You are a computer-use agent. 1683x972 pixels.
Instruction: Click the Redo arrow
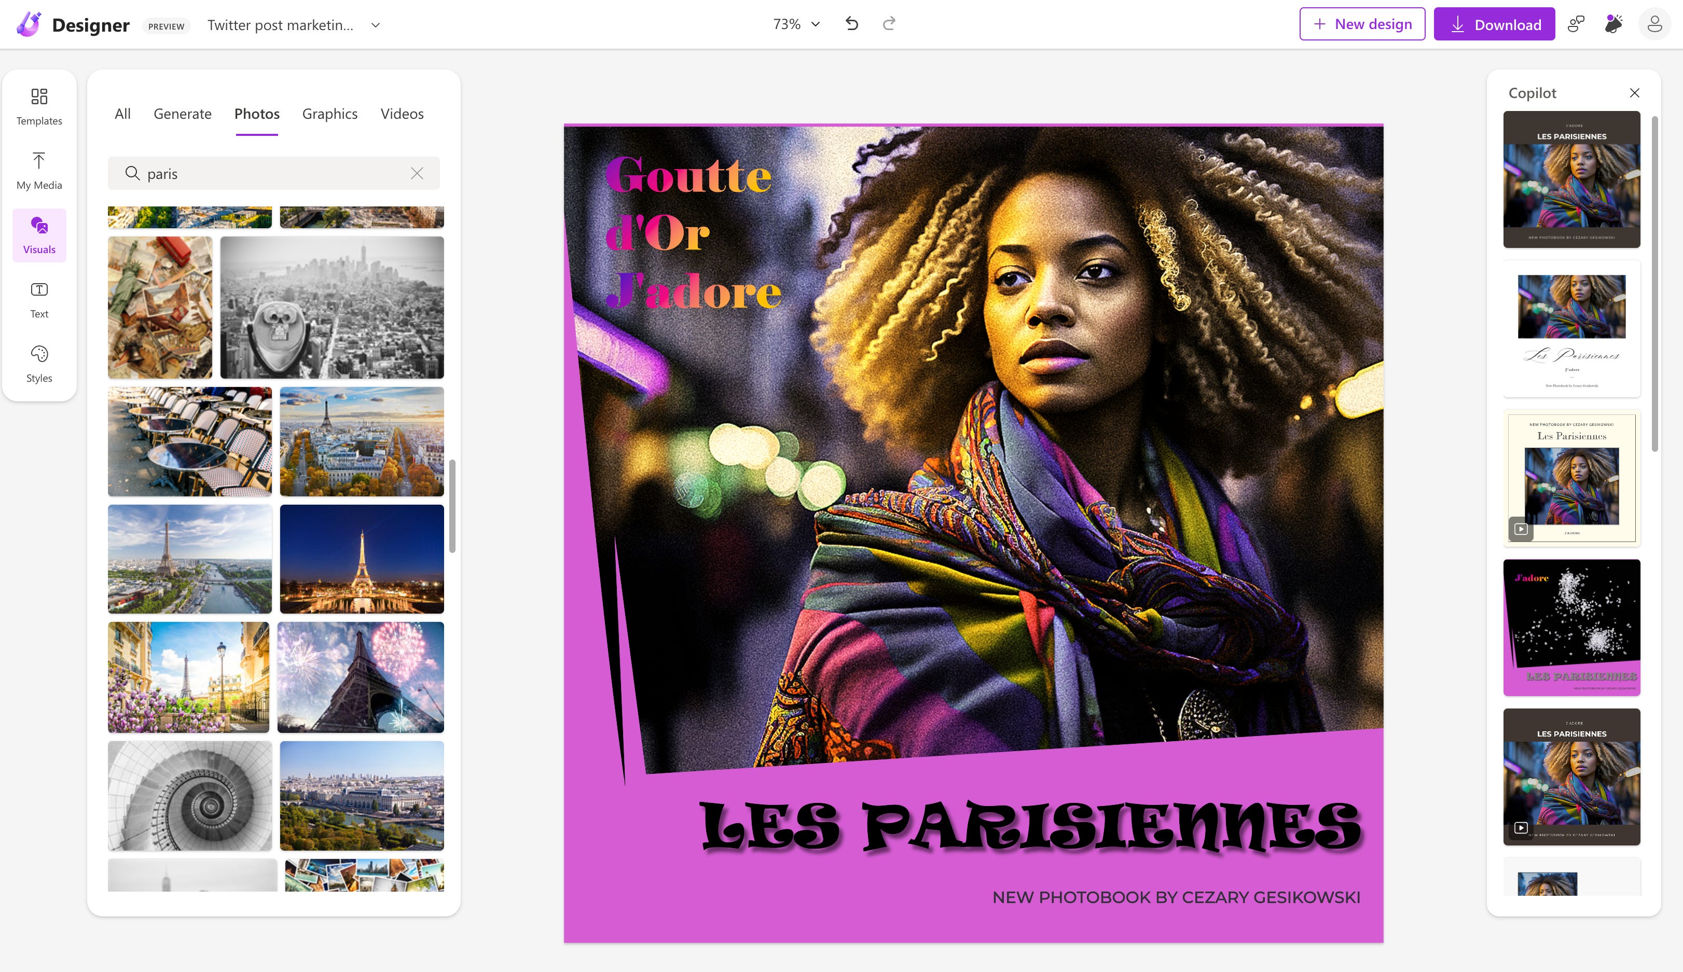coord(889,24)
